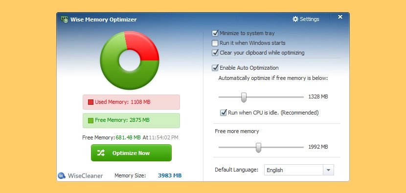Toggle Run when CPU is idle checkbox
The image size is (406, 193).
tap(223, 113)
